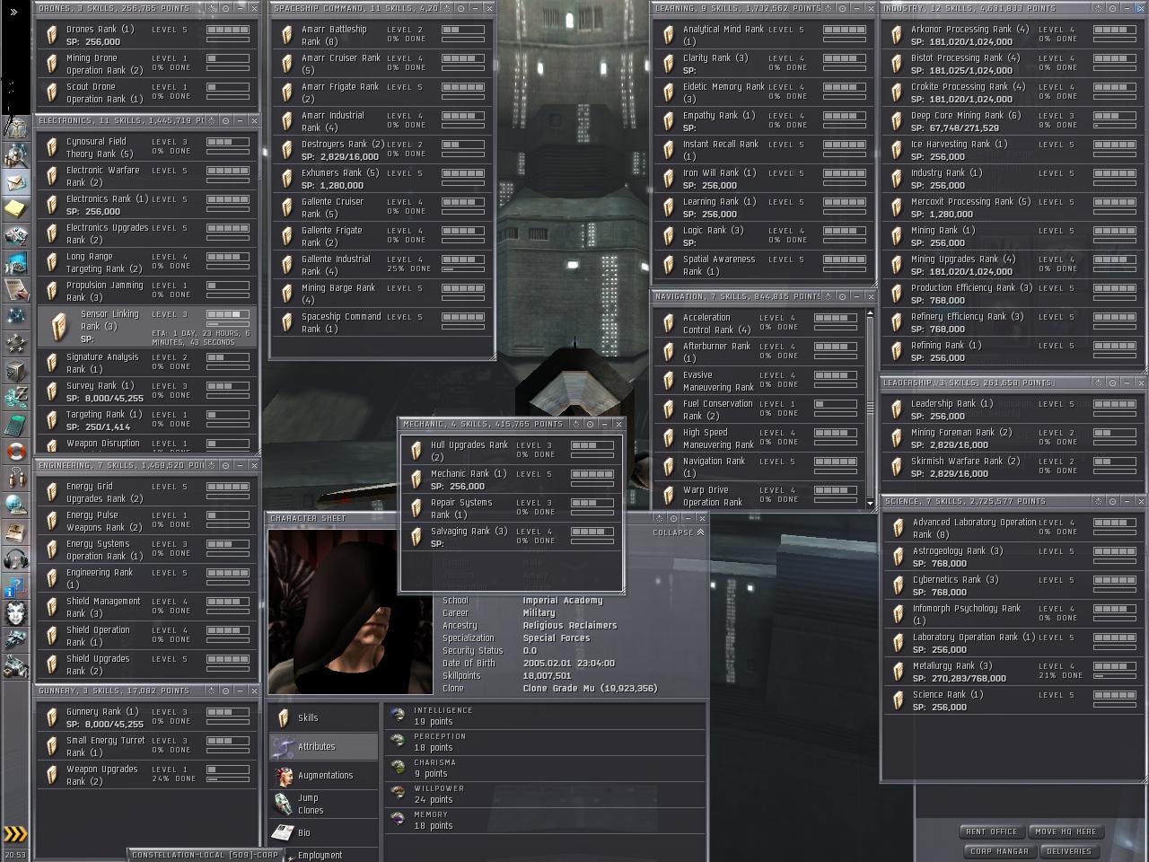The height and width of the screenshot is (862, 1149).
Task: Click the Move HQ Here button
Action: 1066,831
